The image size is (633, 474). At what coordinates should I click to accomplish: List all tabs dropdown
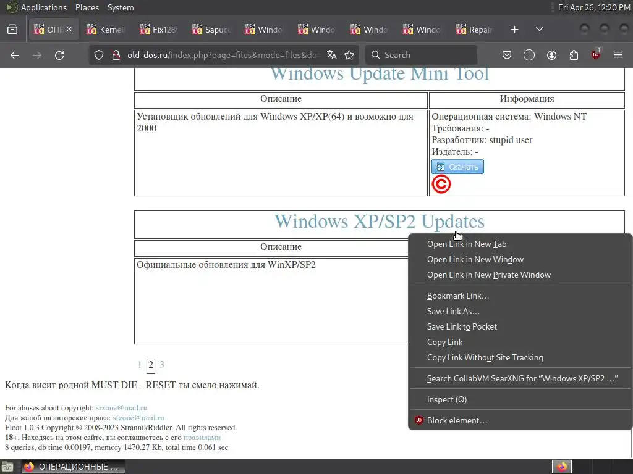pyautogui.click(x=539, y=30)
